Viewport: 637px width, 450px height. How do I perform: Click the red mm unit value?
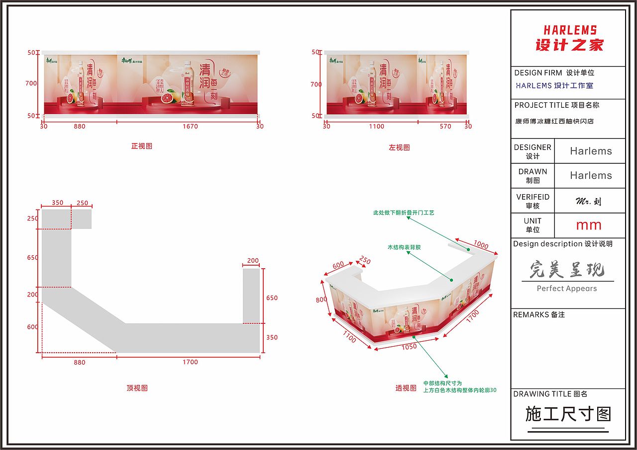589,225
